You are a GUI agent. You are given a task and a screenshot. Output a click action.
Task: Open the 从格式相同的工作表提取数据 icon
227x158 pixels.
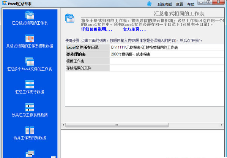[x=30, y=38]
